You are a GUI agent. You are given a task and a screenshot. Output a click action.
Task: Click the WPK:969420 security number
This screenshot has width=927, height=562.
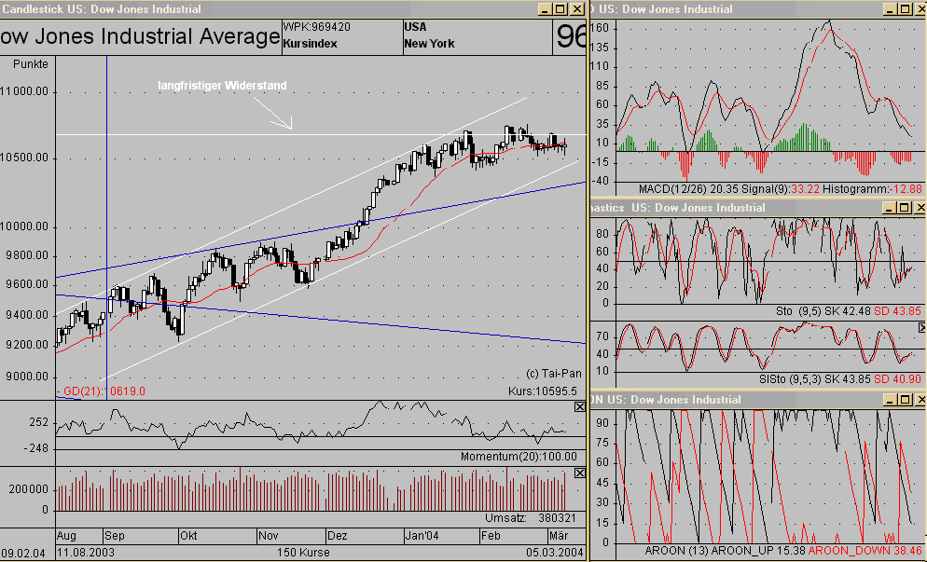317,27
